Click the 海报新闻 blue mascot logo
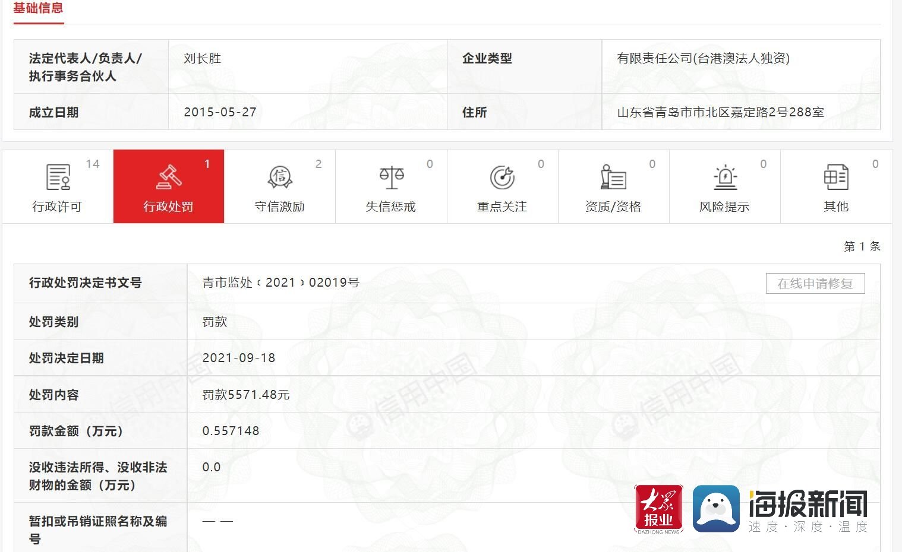 pos(716,509)
